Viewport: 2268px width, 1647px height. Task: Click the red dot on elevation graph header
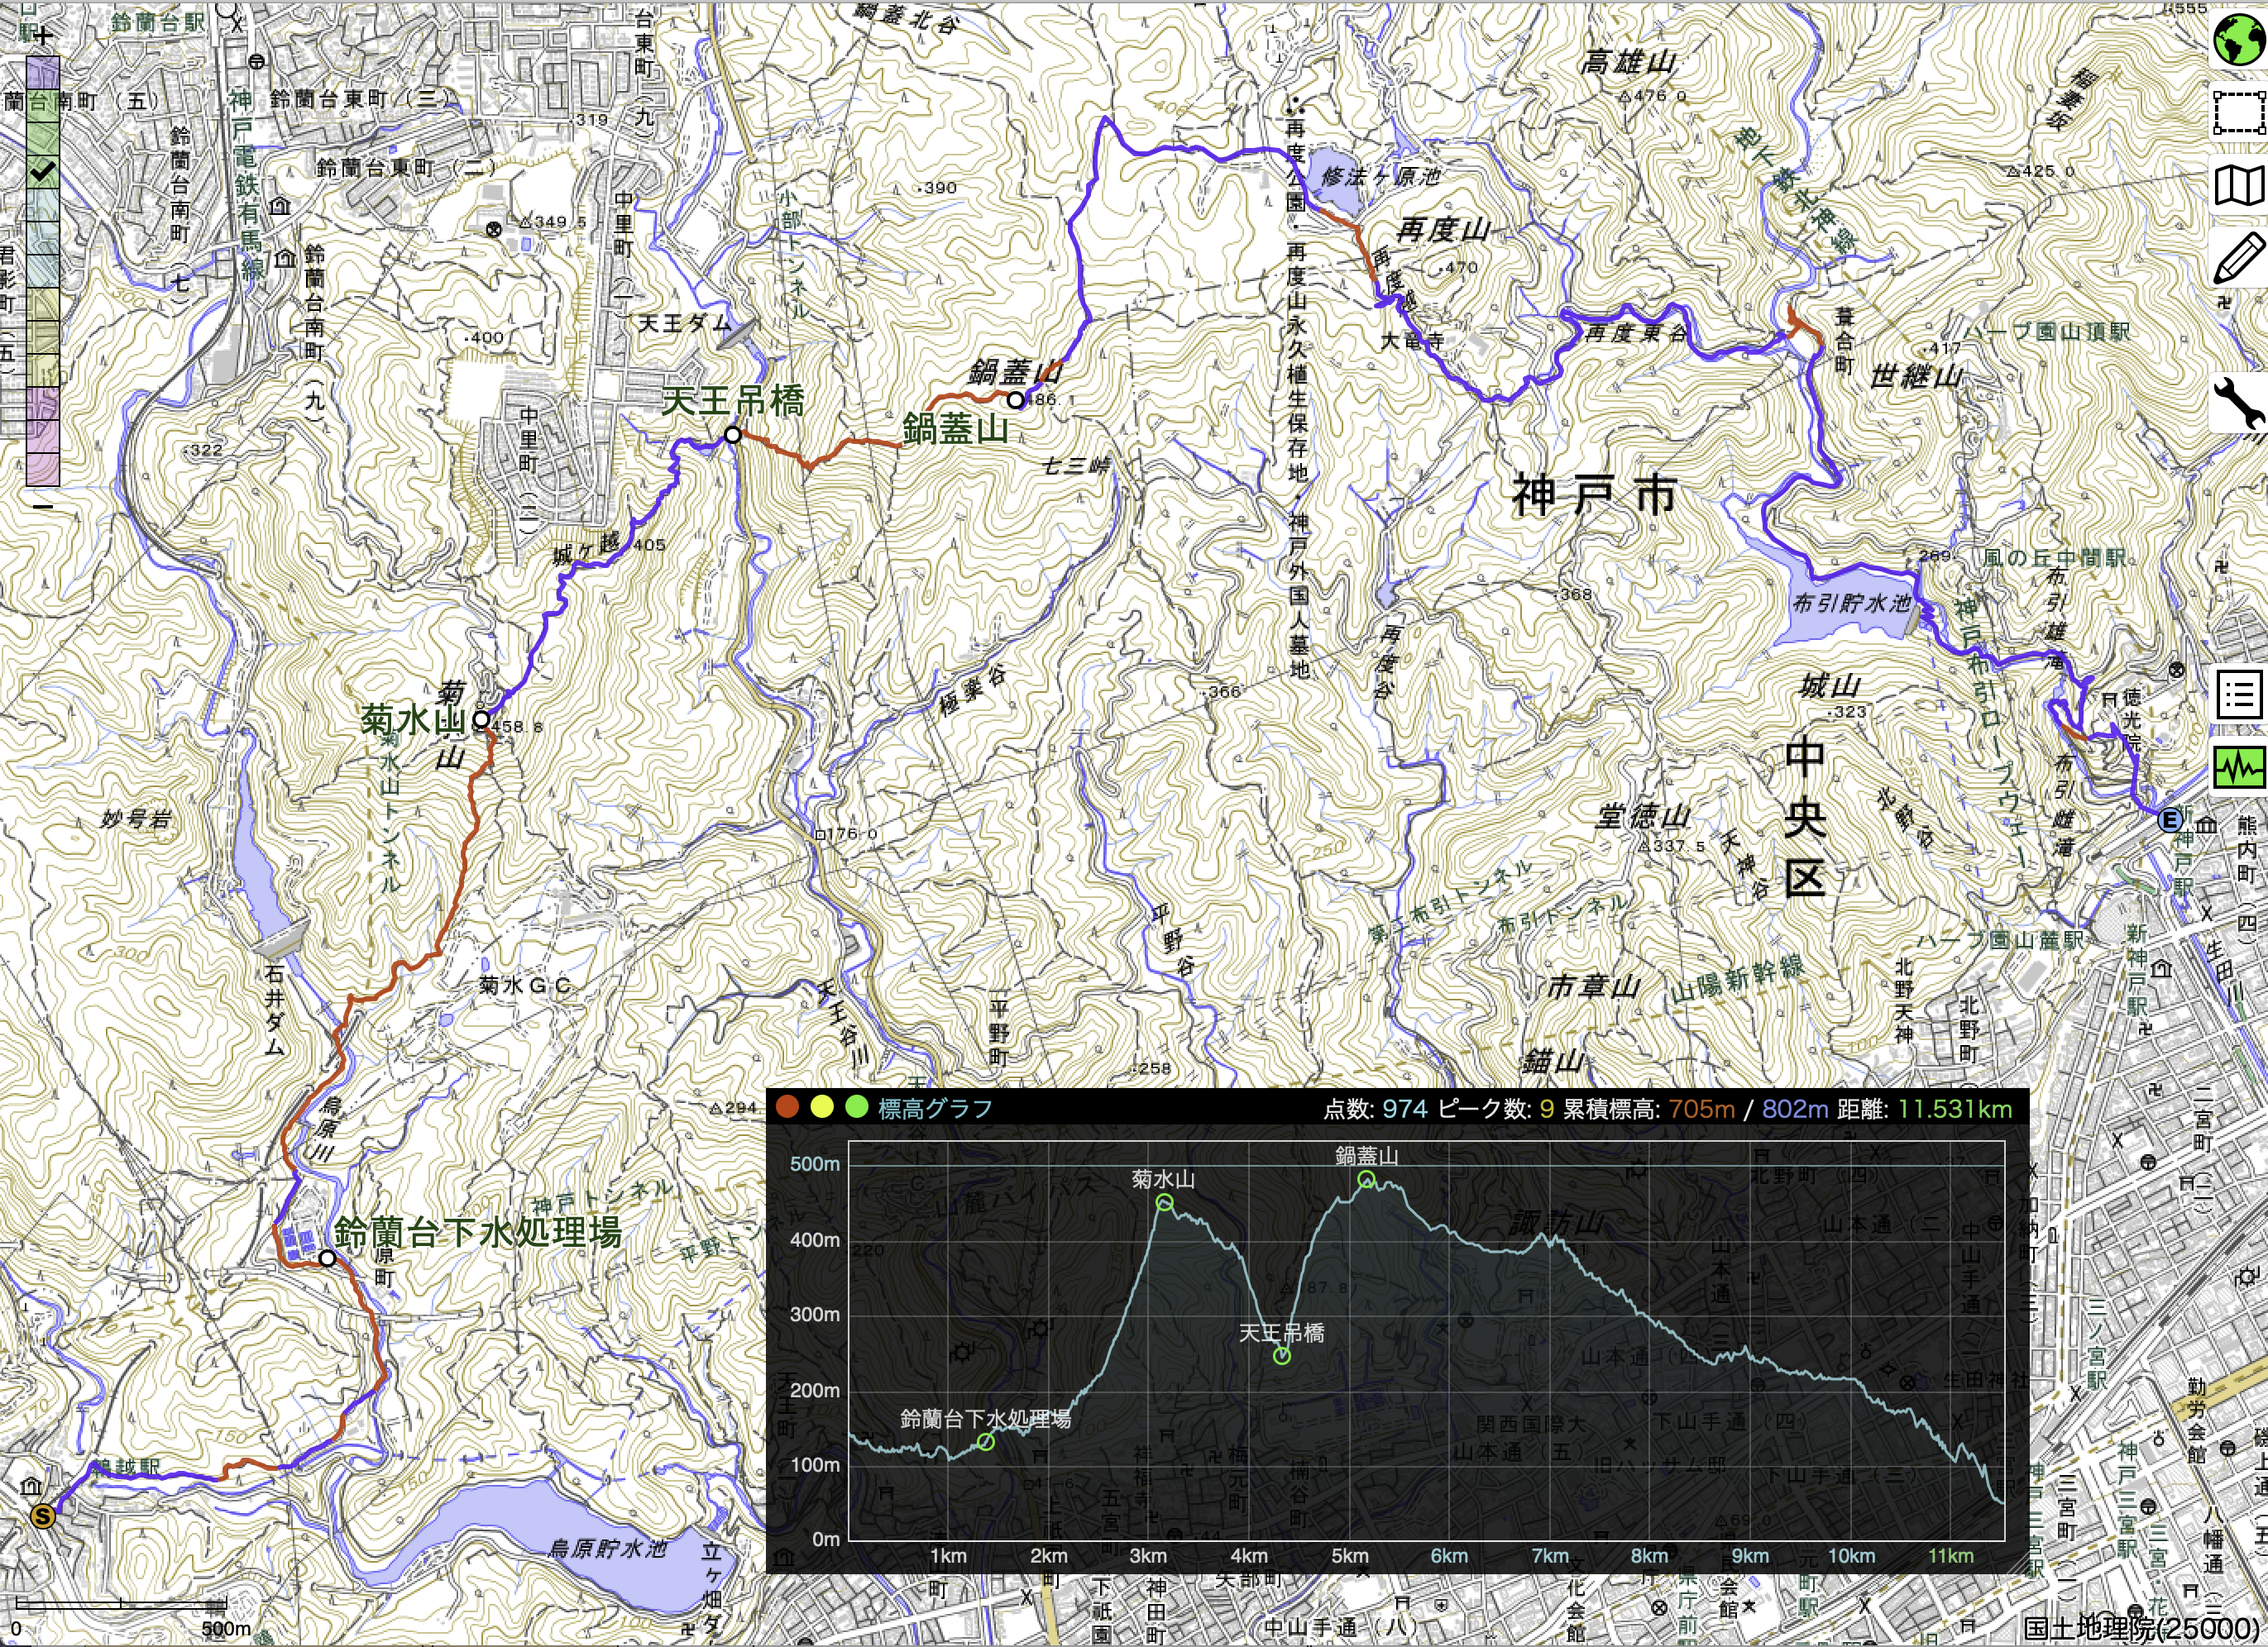coord(788,1106)
